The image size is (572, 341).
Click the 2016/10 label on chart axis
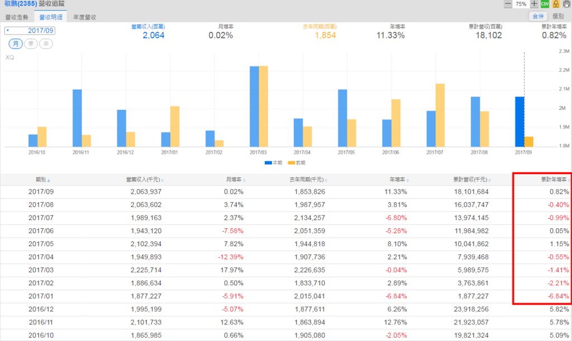pyautogui.click(x=37, y=152)
